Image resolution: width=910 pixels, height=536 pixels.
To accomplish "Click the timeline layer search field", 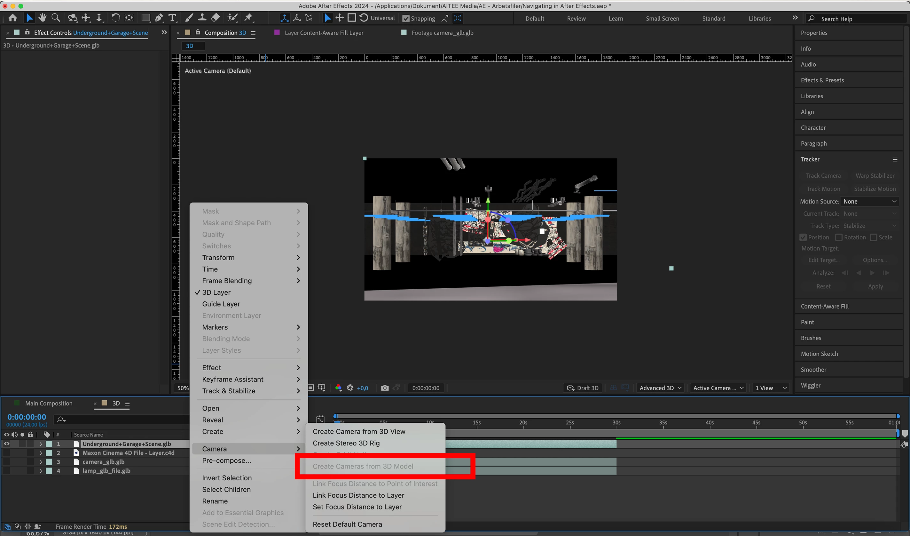I will (x=123, y=419).
